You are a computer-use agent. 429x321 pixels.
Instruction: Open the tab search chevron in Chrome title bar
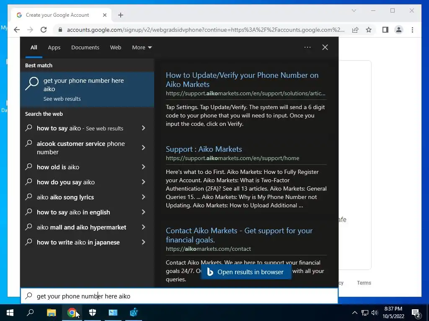354,10
